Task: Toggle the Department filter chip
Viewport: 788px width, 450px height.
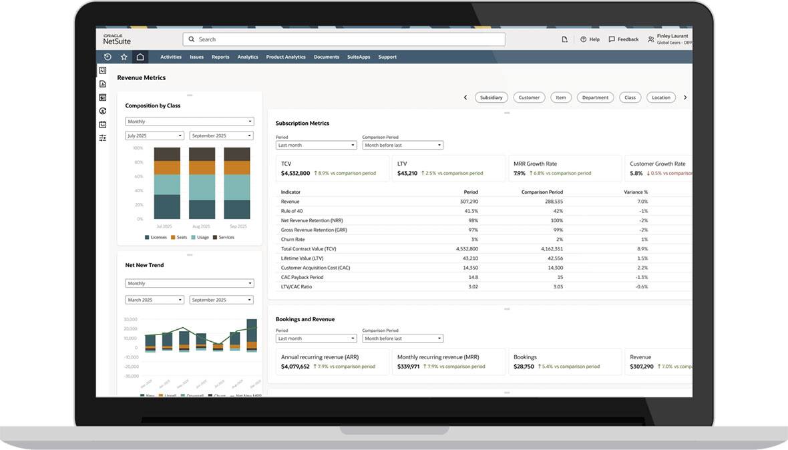Action: click(595, 97)
